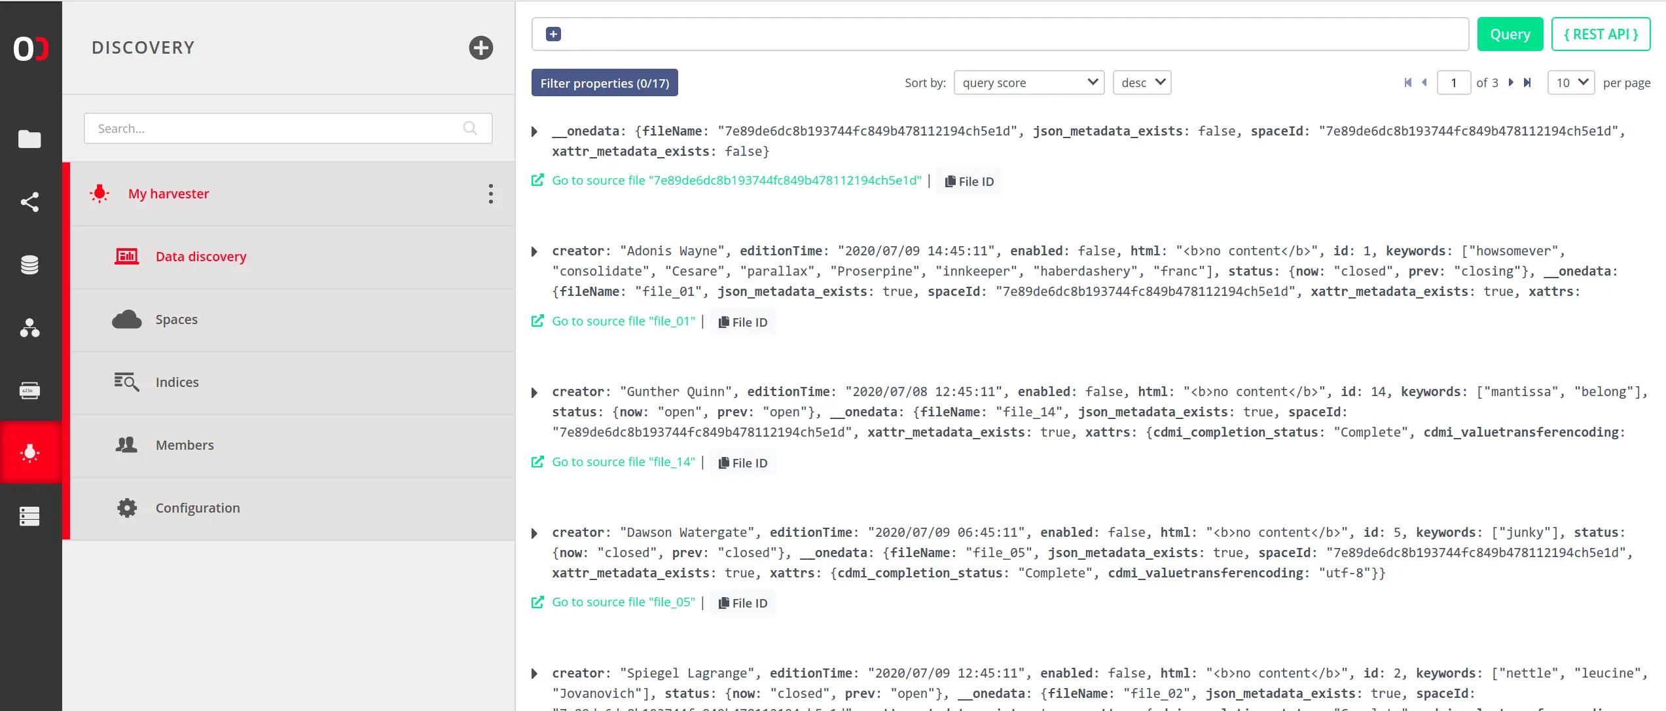This screenshot has width=1666, height=711.
Task: Open the Configuration menu item
Action: [x=197, y=508]
